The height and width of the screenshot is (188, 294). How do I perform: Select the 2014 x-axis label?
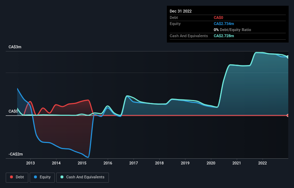[x=56, y=163]
